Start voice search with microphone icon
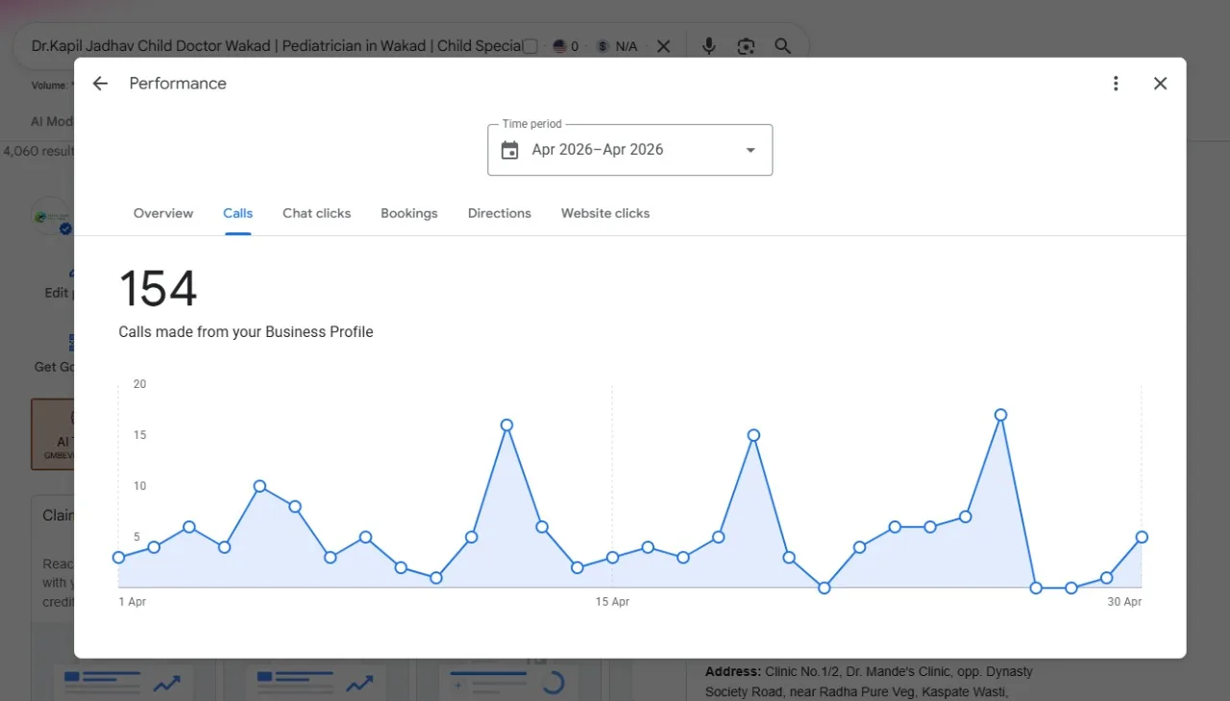This screenshot has width=1230, height=701. tap(708, 46)
